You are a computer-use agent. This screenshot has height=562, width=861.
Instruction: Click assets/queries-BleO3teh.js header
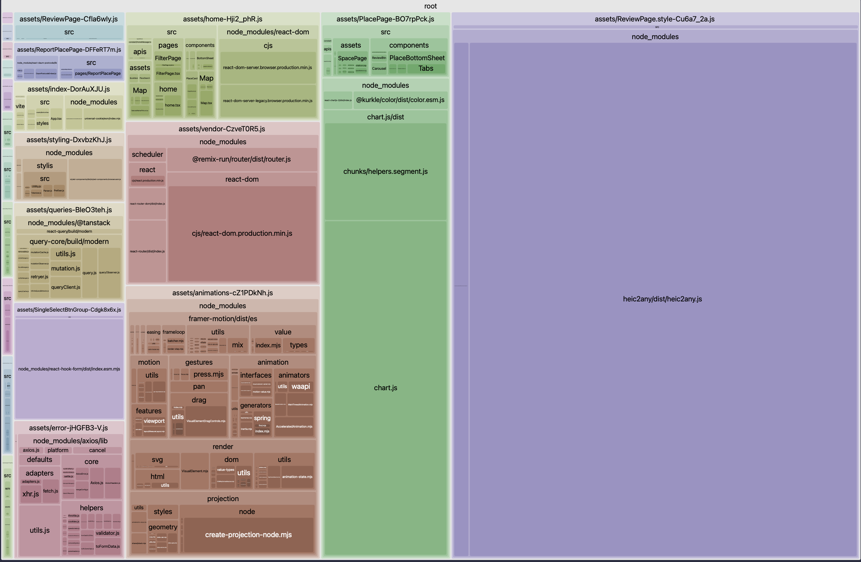pyautogui.click(x=69, y=210)
